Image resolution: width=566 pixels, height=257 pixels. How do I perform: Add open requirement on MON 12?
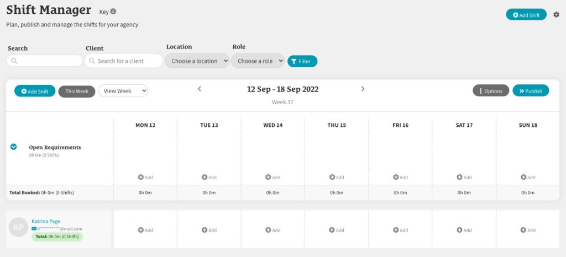tap(145, 177)
